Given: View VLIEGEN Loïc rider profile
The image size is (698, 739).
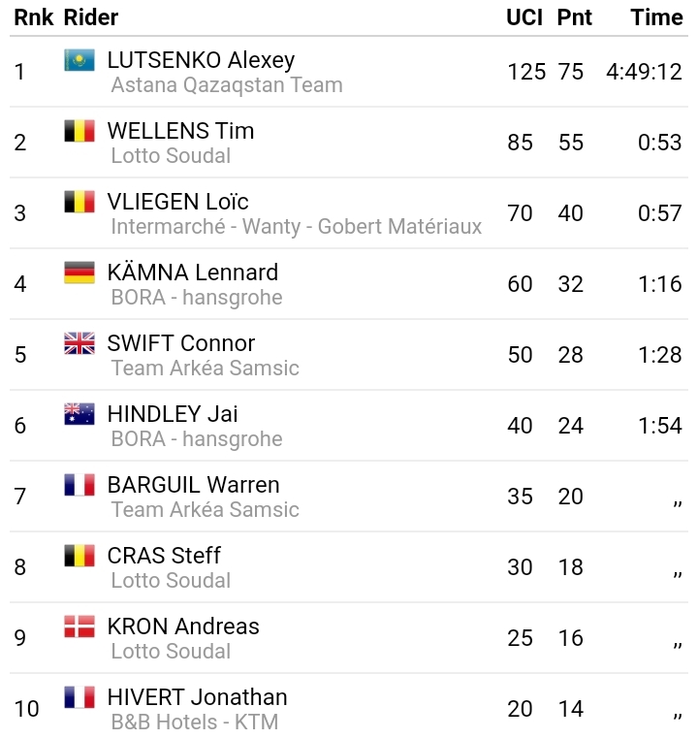Looking at the screenshot, I should [177, 202].
